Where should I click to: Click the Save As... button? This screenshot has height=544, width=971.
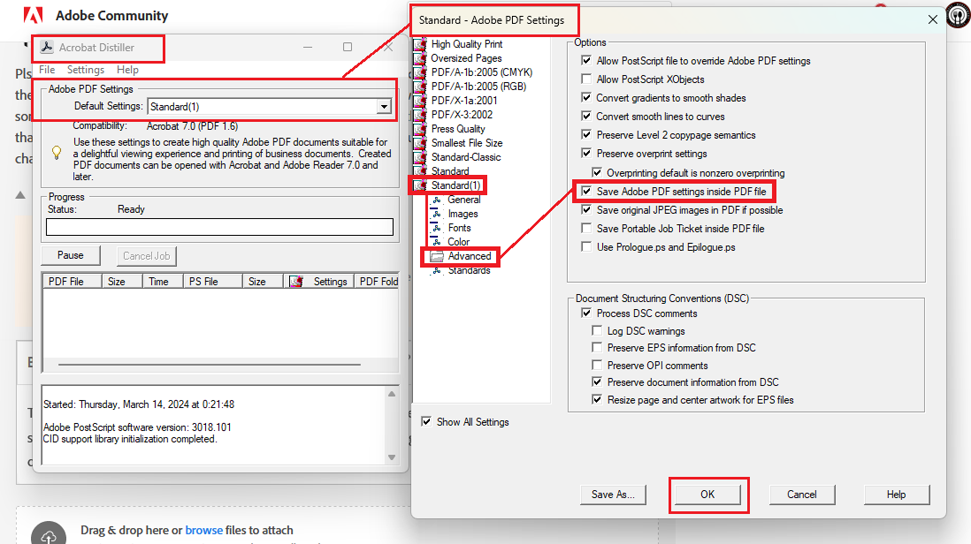click(x=612, y=494)
